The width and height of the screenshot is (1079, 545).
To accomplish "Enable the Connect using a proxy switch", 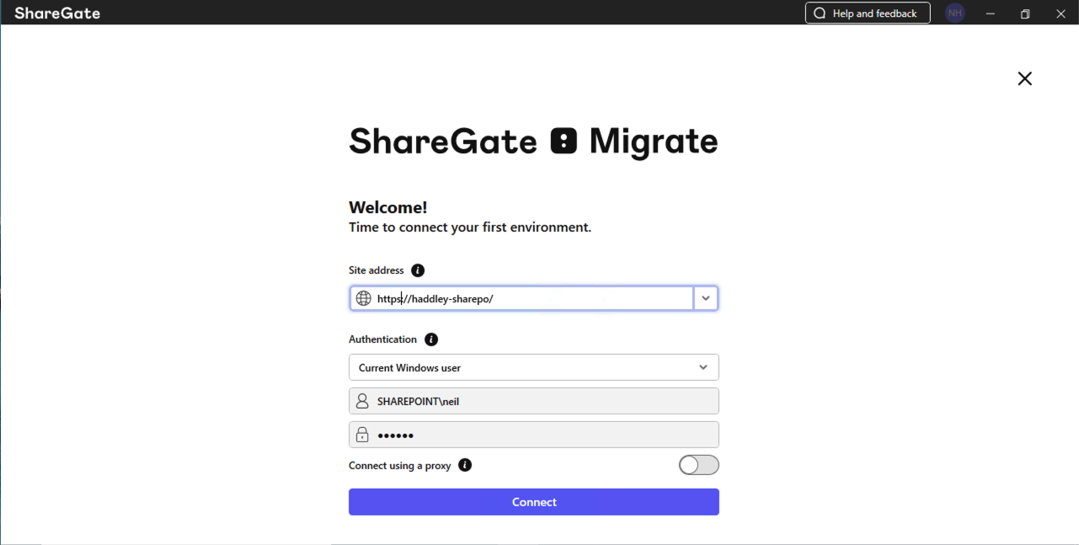I will click(x=699, y=465).
